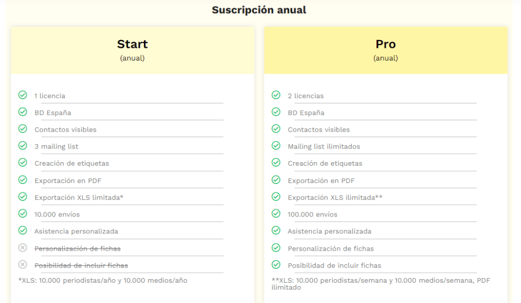Viewport: 521px width, 303px height.
Task: Click the check icon next to 2 licencias
Action: [276, 95]
